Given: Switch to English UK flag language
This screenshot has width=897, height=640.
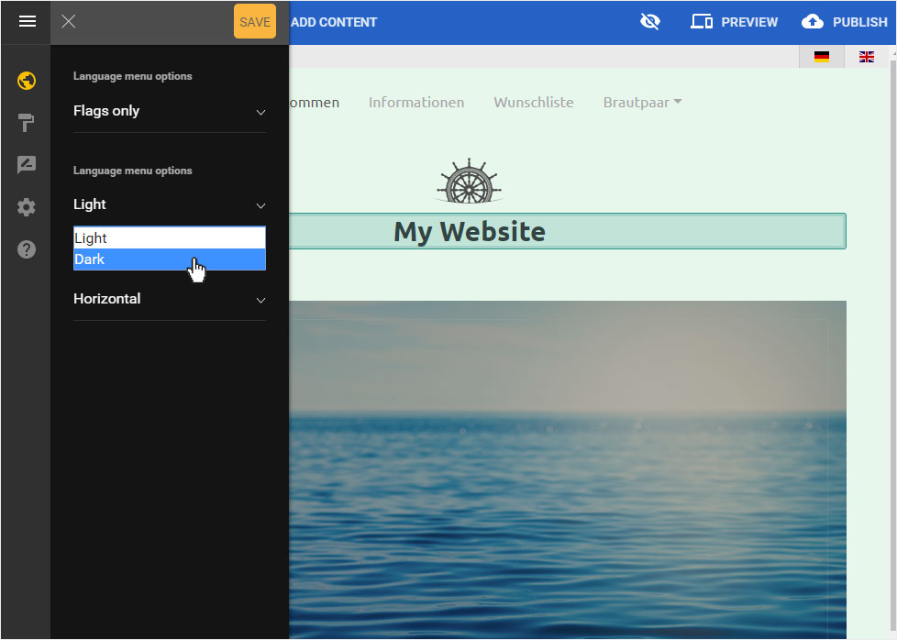Looking at the screenshot, I should click(866, 57).
